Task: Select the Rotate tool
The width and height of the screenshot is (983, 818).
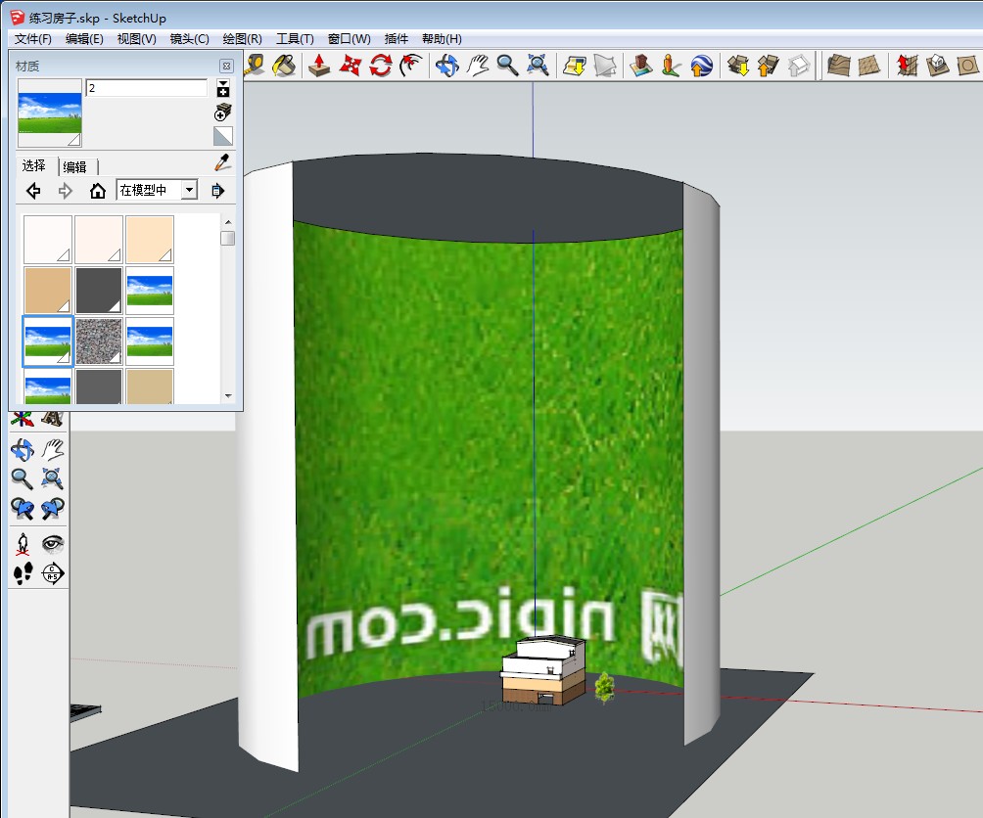Action: click(x=380, y=66)
